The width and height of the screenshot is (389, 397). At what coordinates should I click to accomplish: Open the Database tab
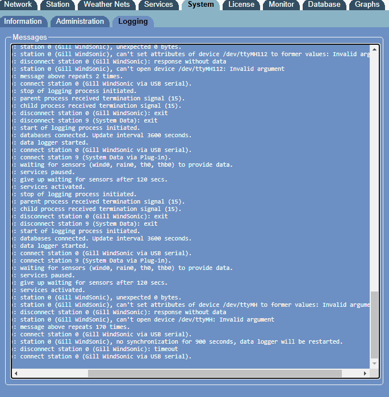(324, 5)
